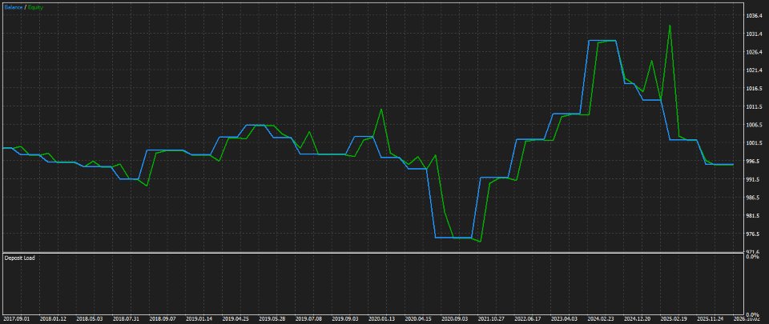Image resolution: width=769 pixels, height=324 pixels.
Task: Select the 981.5 price axis value
Action: pyautogui.click(x=755, y=215)
